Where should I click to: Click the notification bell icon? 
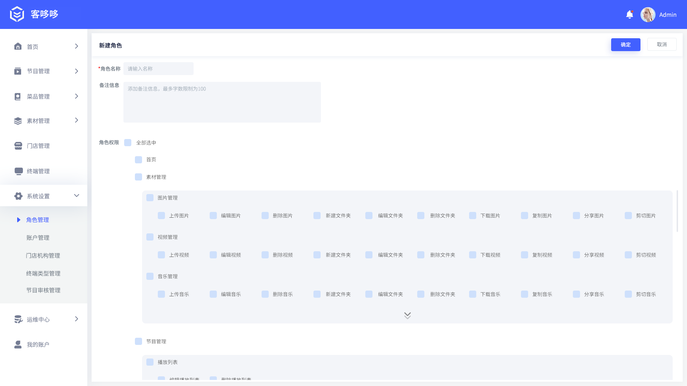pos(629,15)
